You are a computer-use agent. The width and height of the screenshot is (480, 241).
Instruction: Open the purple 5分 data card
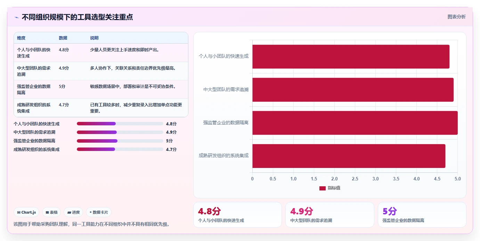coord(422,215)
